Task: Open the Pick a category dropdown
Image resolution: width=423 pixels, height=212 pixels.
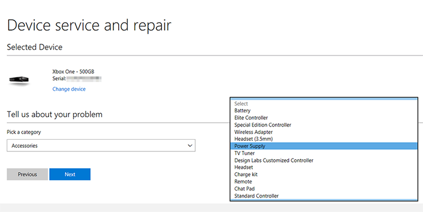Action: click(101, 146)
